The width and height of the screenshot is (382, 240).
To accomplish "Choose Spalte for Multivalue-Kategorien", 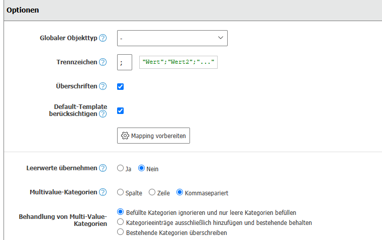I will [x=120, y=192].
